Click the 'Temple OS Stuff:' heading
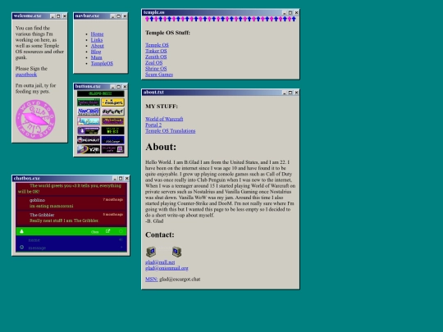Image resolution: width=443 pixels, height=332 pixels. pyautogui.click(x=167, y=33)
